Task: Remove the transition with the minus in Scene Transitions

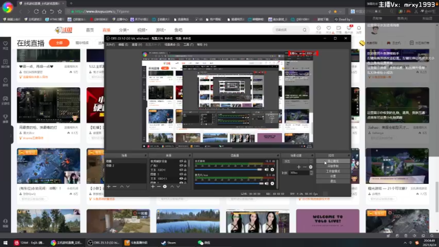Action: coord(305,167)
